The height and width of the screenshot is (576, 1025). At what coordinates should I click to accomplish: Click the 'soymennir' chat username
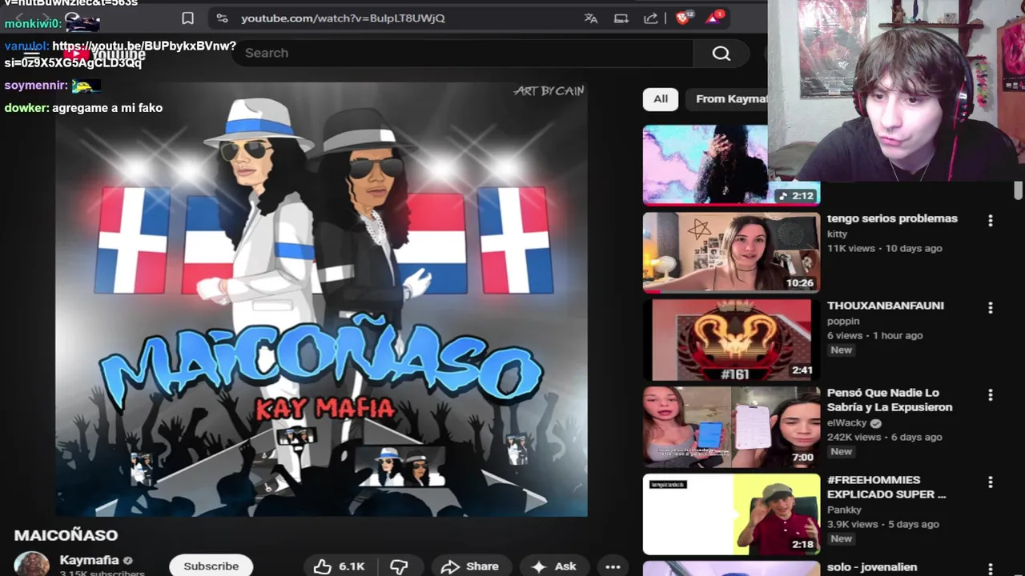click(x=36, y=85)
